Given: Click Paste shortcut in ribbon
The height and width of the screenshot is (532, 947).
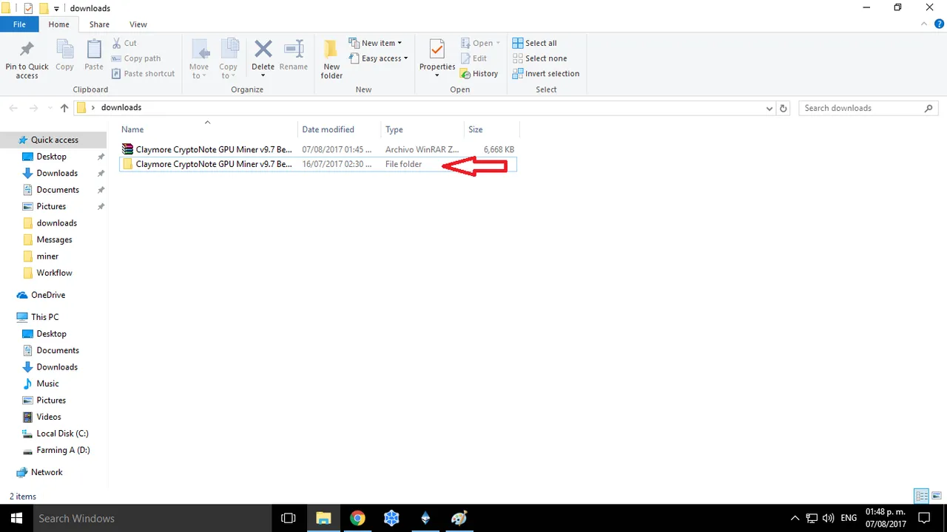Looking at the screenshot, I should [144, 73].
